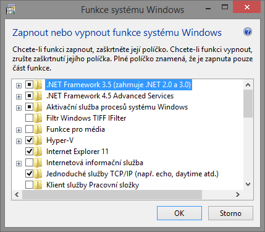265x232 pixels.
Task: Enable the Funkce pro média checkbox
Action: [29, 129]
